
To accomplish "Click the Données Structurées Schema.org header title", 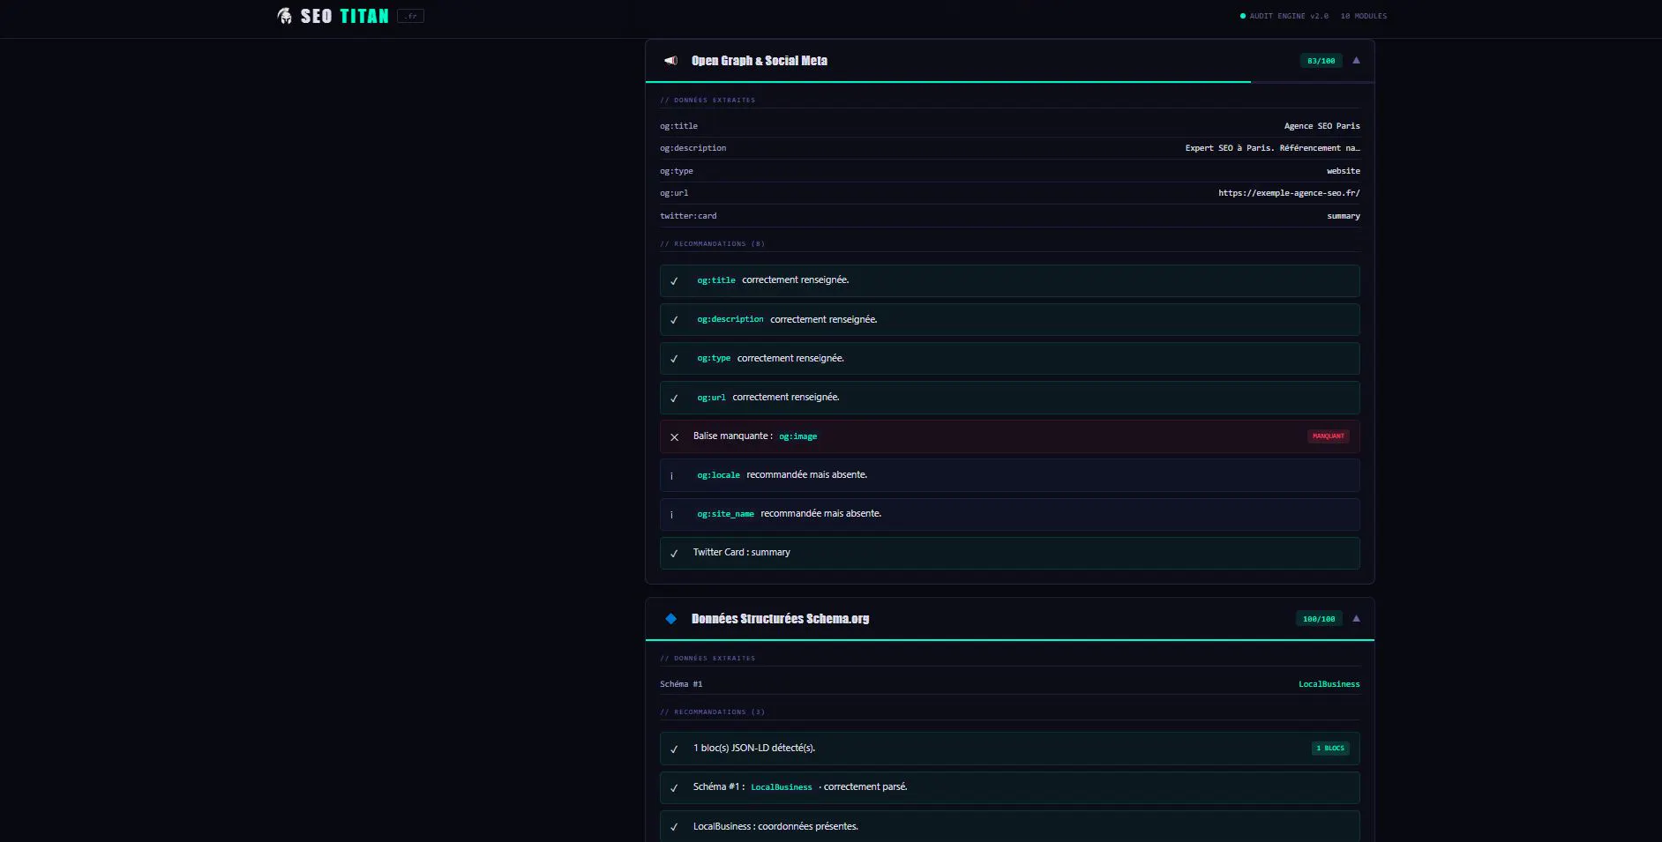I will tap(781, 619).
